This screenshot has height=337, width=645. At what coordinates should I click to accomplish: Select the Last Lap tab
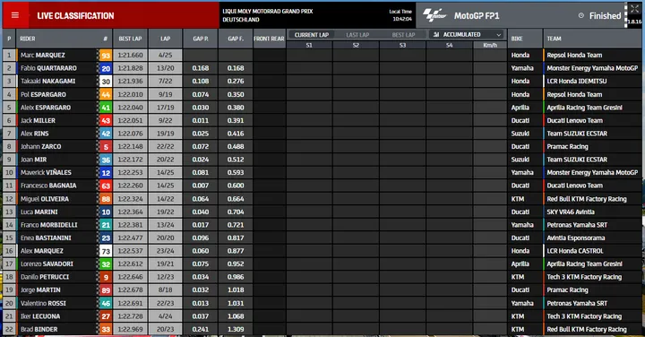357,35
